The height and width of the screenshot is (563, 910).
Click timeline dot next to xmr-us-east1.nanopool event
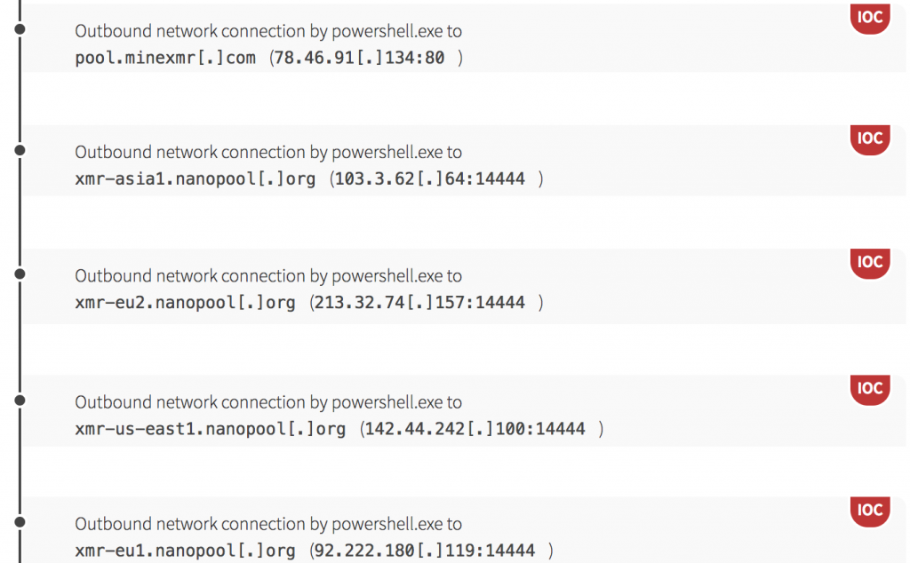[20, 400]
